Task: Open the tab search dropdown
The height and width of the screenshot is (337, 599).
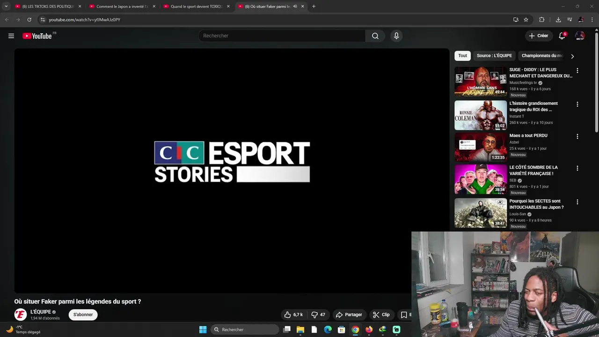Action: tap(6, 7)
